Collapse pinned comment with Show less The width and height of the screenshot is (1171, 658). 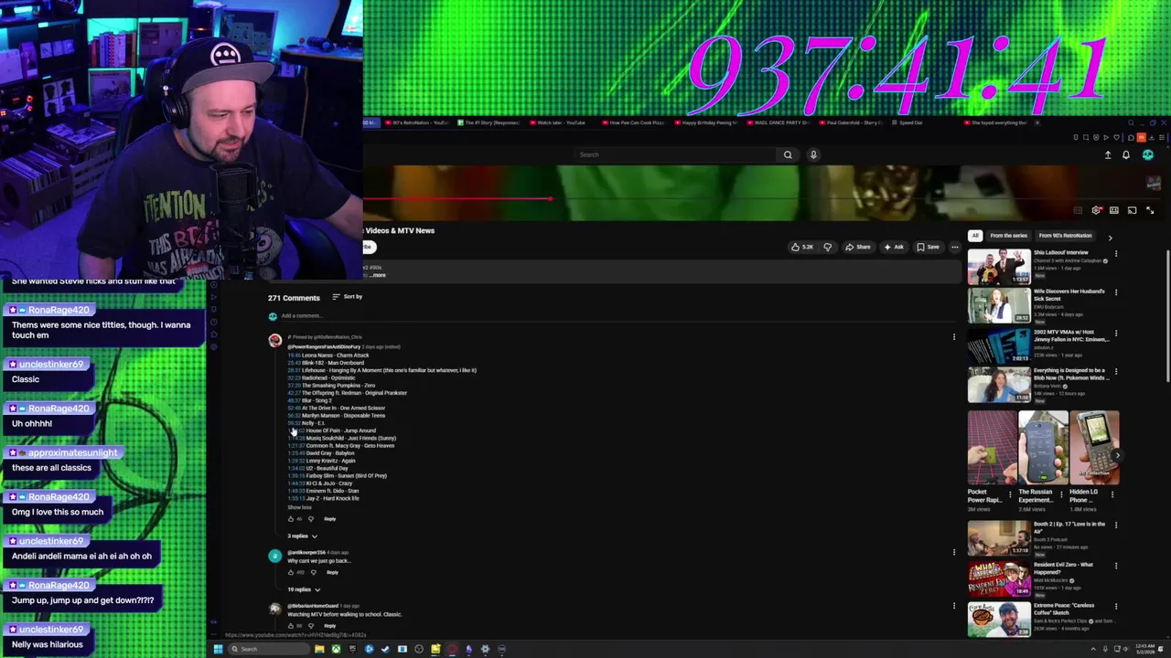pyautogui.click(x=299, y=507)
